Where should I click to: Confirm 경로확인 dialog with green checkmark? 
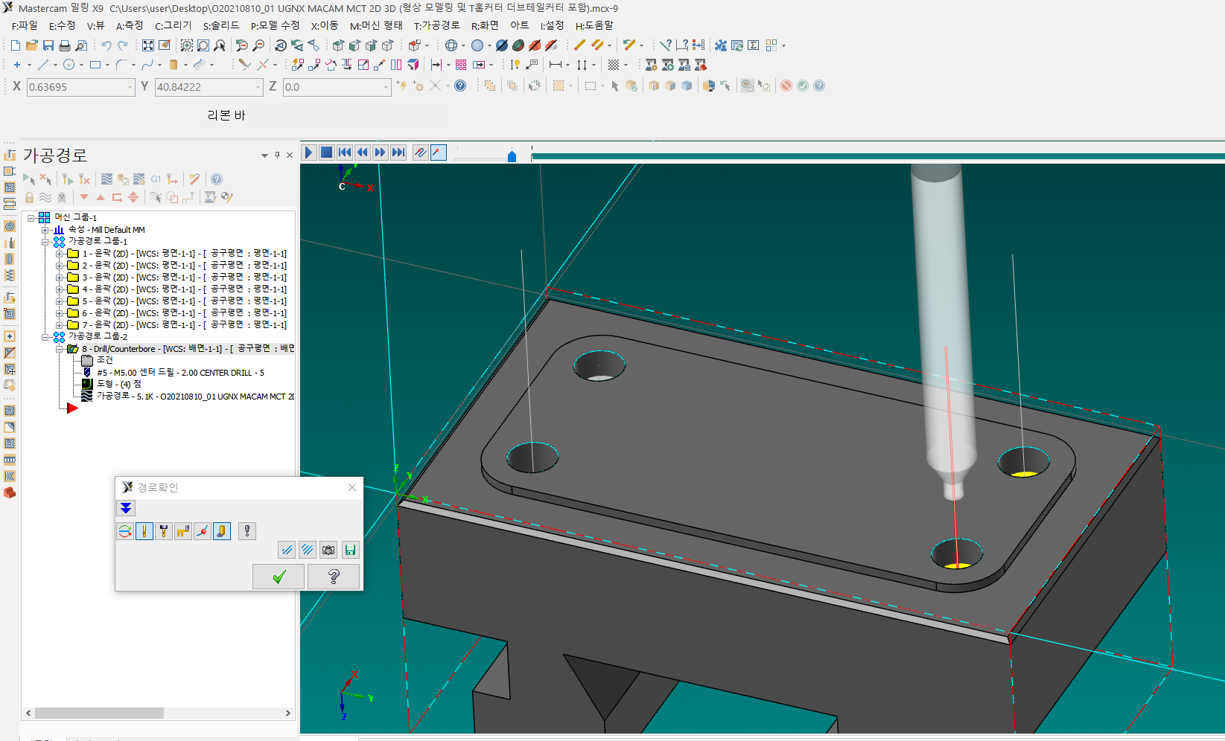[x=279, y=577]
